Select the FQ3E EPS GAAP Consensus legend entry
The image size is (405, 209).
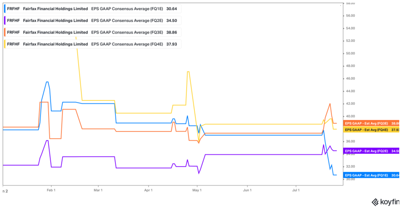click(x=92, y=32)
